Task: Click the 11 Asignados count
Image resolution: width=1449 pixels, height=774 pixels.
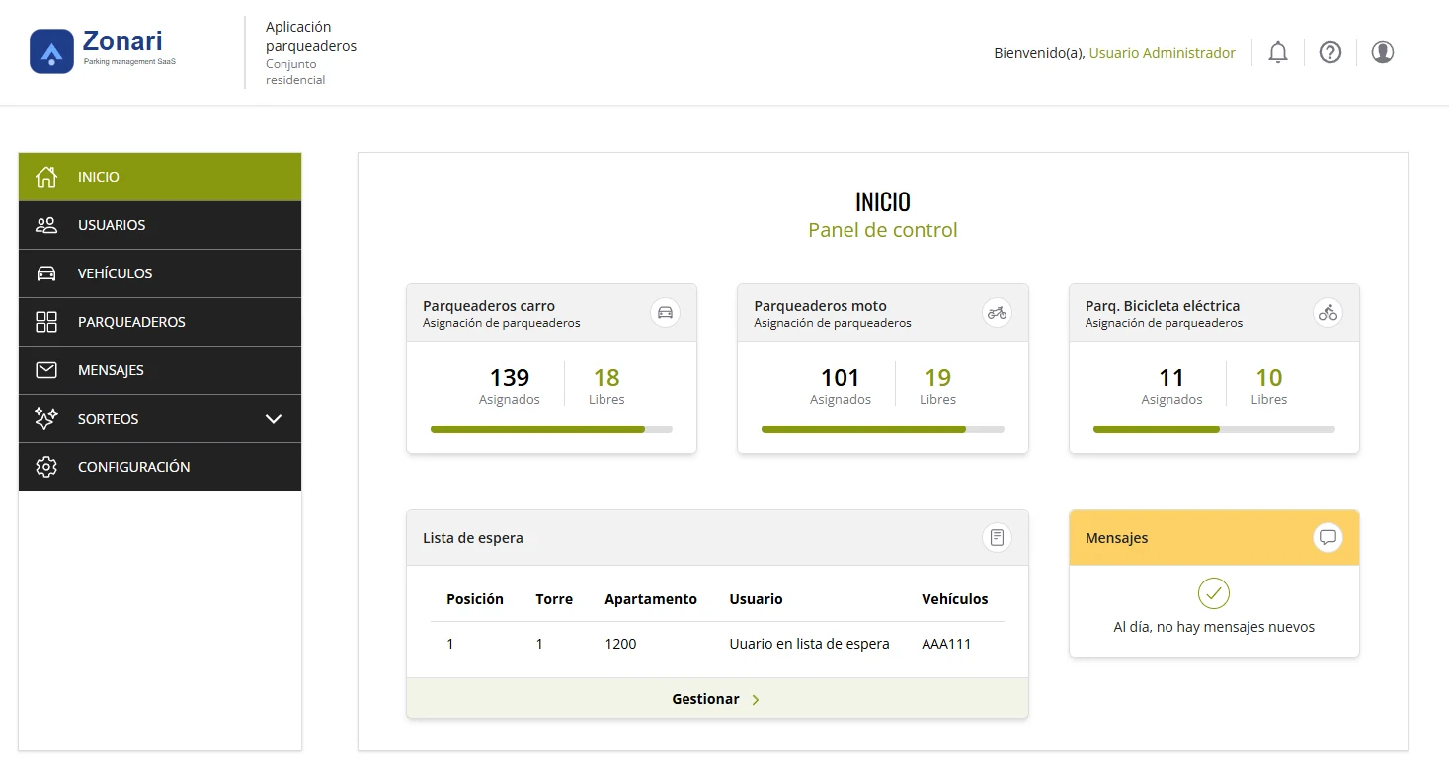Action: point(1171,385)
